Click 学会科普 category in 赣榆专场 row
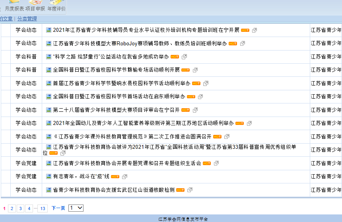342x222 pixels. [26, 70]
